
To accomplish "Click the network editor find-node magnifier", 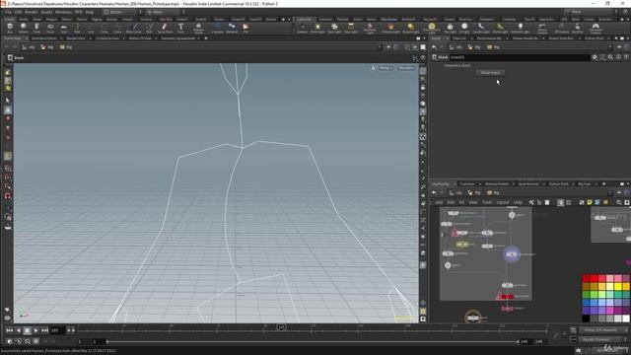I will point(619,202).
